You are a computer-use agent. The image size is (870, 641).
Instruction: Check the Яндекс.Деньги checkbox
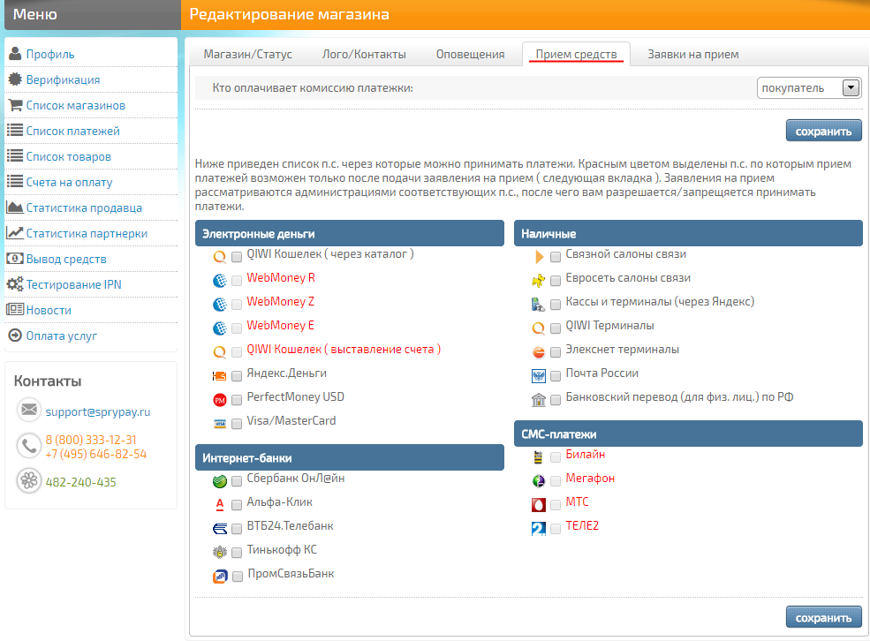click(237, 376)
